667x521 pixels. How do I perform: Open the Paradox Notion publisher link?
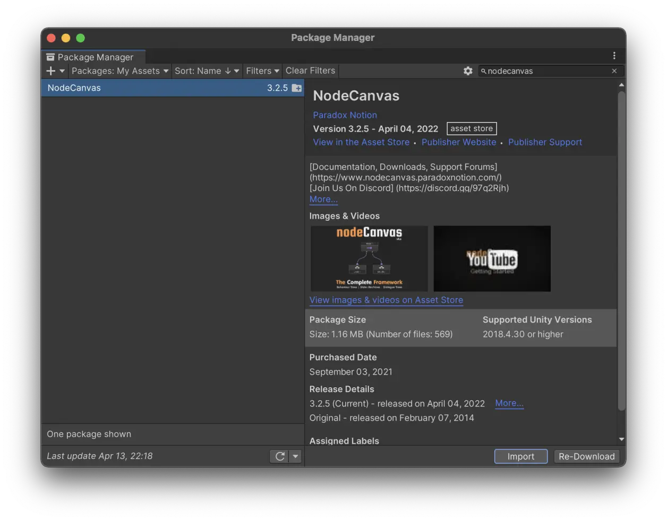[x=345, y=115]
